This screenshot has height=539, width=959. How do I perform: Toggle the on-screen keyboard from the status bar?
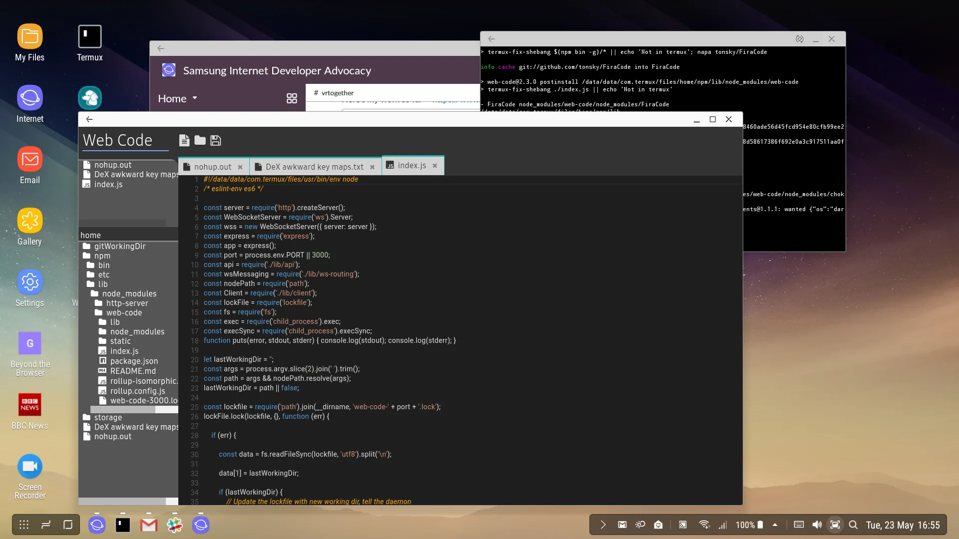coord(799,525)
